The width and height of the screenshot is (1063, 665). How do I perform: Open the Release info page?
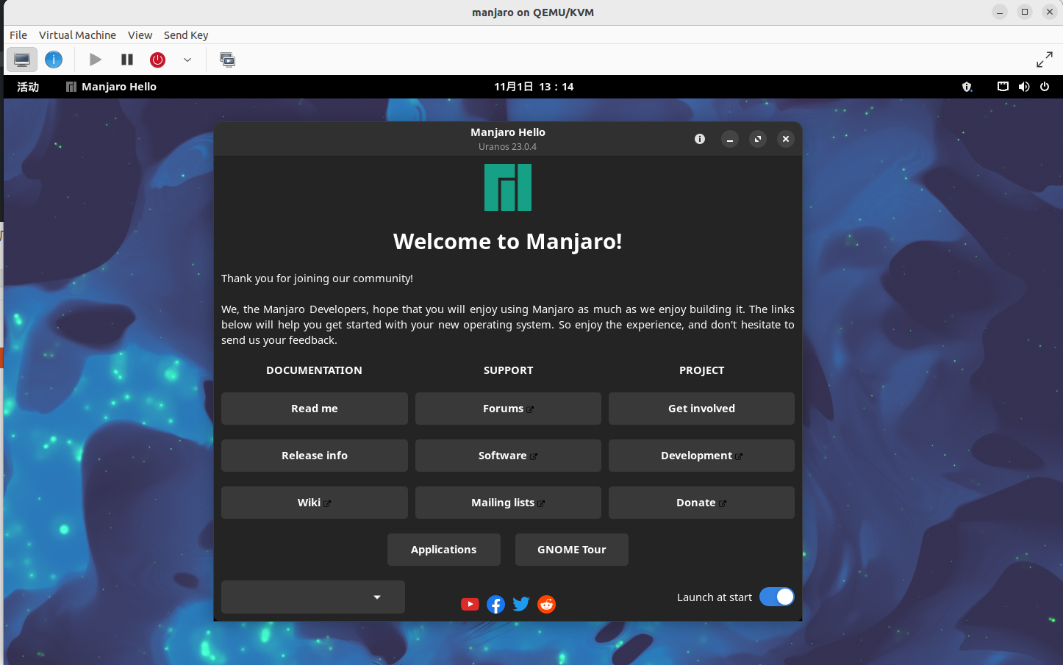(x=315, y=456)
